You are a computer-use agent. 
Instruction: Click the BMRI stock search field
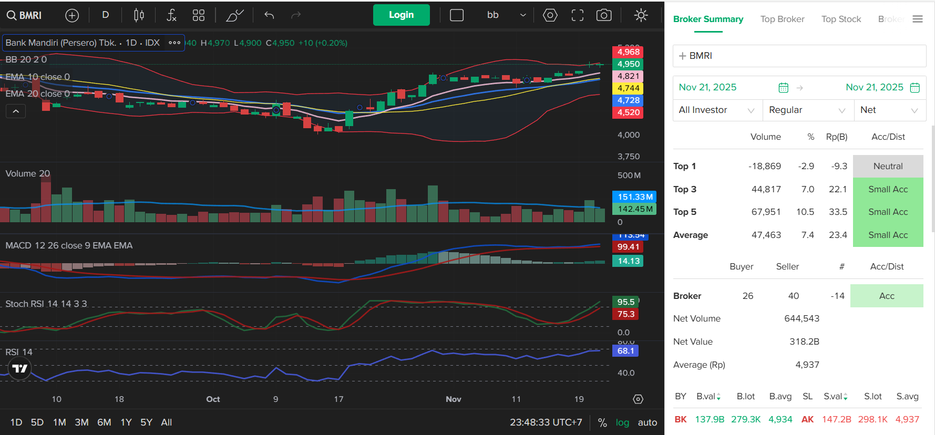coord(799,56)
